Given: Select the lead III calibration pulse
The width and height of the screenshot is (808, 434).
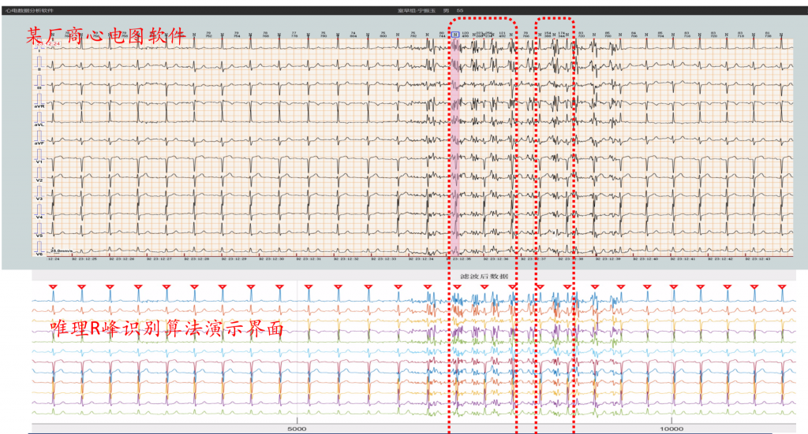Looking at the screenshot, I should pos(39,82).
